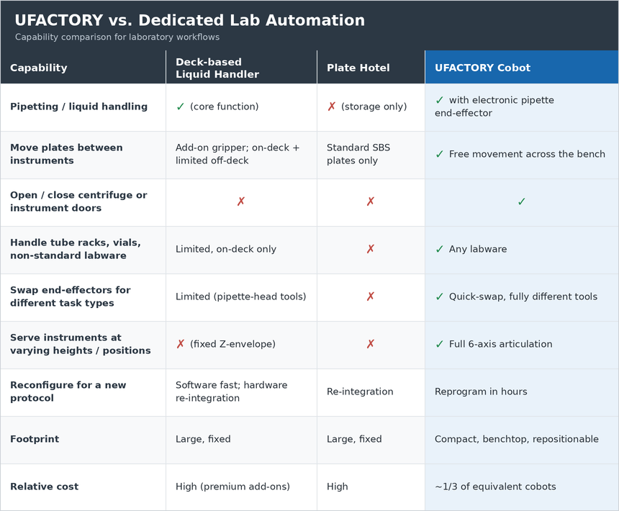
Task: Click the check mark beside 'Any labware'
Action: click(x=439, y=250)
